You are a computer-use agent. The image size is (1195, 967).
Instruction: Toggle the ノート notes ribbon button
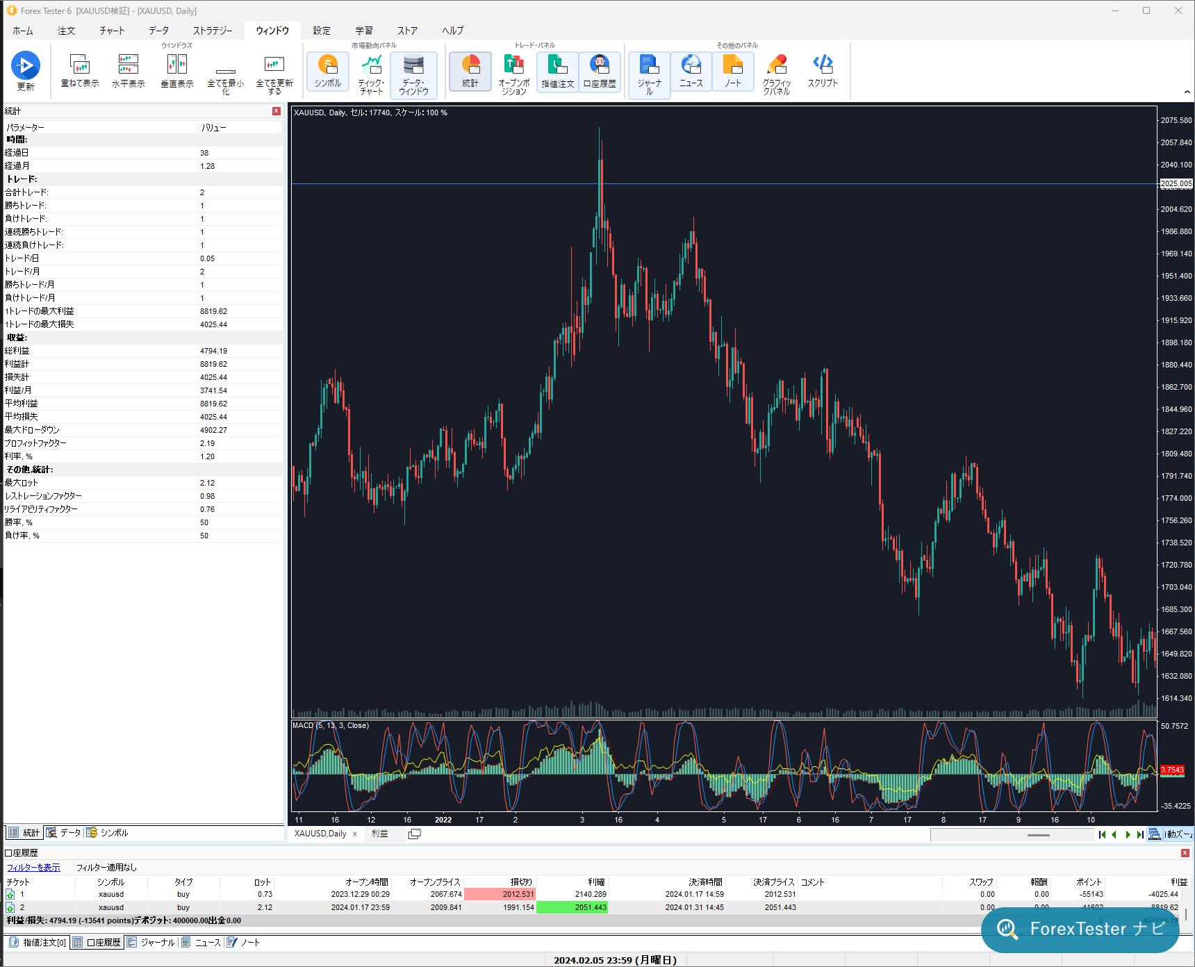(x=733, y=72)
